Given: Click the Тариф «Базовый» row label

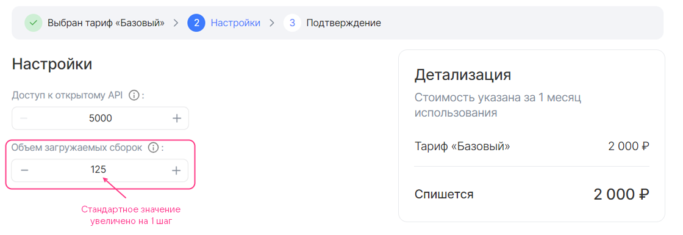Looking at the screenshot, I should pyautogui.click(x=462, y=146).
